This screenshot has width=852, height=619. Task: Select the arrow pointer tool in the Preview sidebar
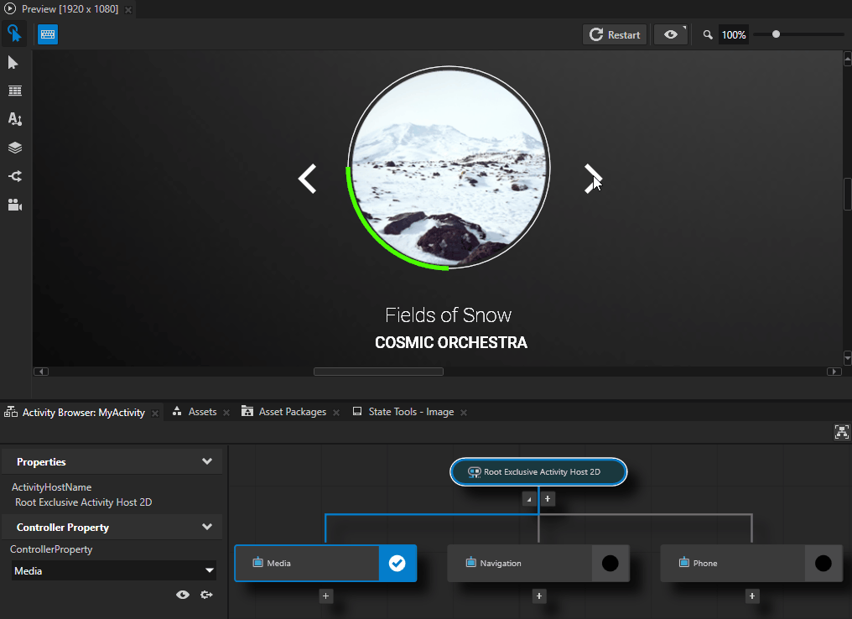click(13, 62)
